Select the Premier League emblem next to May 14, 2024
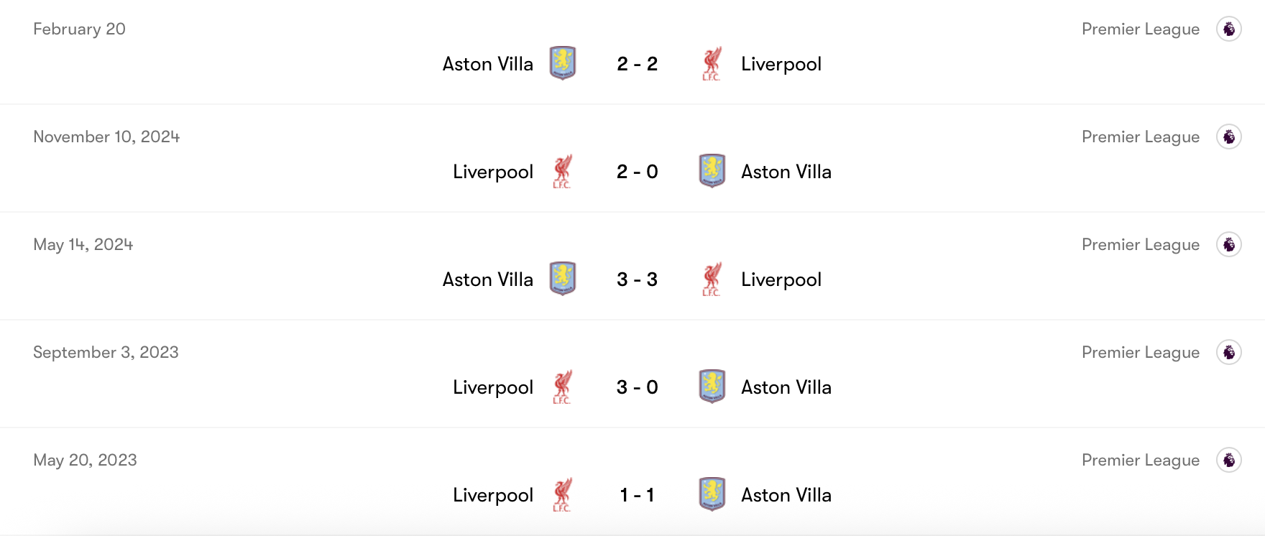This screenshot has height=536, width=1265. click(x=1230, y=244)
